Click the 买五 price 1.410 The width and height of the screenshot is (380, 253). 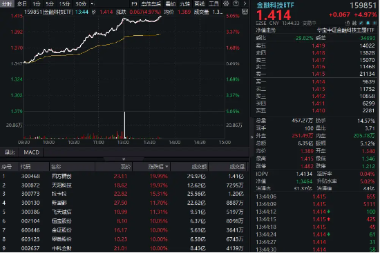point(319,110)
